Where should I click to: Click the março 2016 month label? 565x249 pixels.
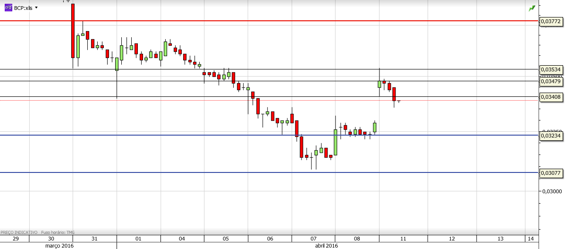(59, 246)
